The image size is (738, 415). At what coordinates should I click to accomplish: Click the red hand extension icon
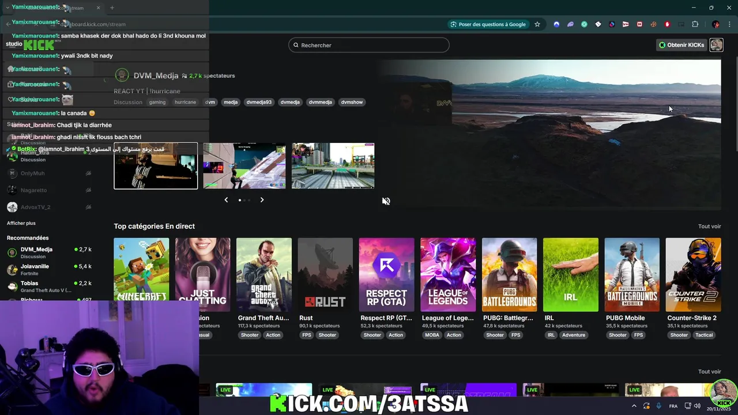(x=667, y=24)
